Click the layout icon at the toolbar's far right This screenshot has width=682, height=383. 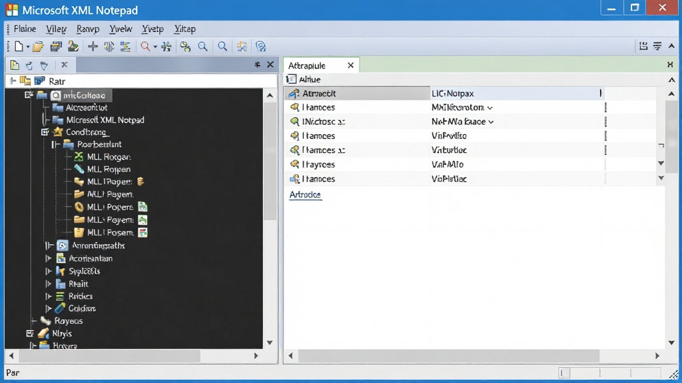[643, 46]
